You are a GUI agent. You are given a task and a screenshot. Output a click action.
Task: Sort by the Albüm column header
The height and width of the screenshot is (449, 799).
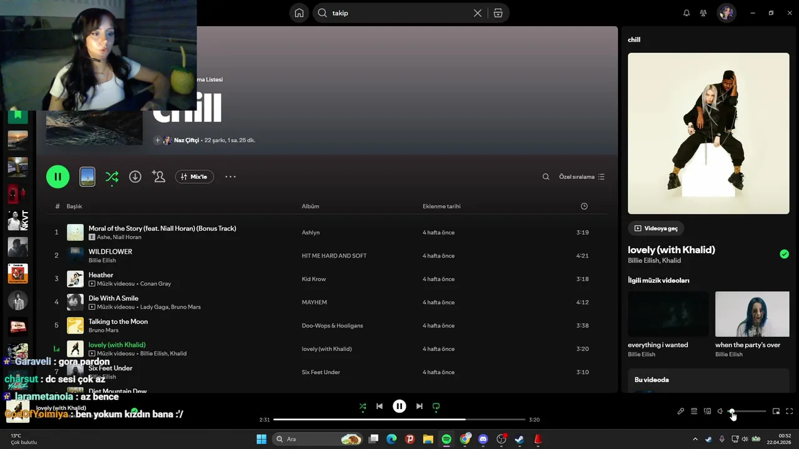tap(310, 206)
